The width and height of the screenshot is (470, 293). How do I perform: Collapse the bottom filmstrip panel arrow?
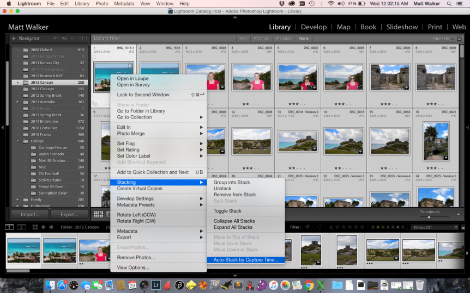[235, 276]
